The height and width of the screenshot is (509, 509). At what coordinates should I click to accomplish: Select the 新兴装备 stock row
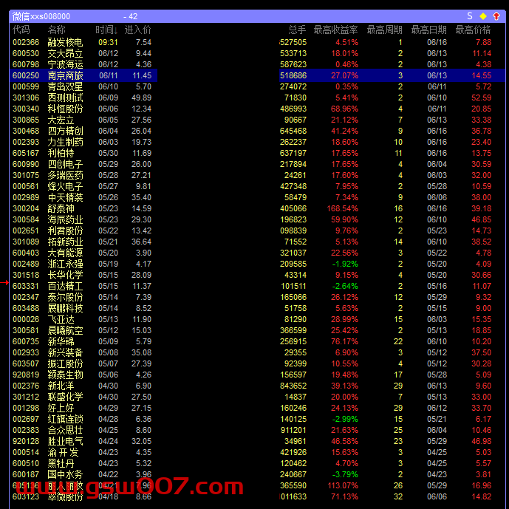coord(257,352)
